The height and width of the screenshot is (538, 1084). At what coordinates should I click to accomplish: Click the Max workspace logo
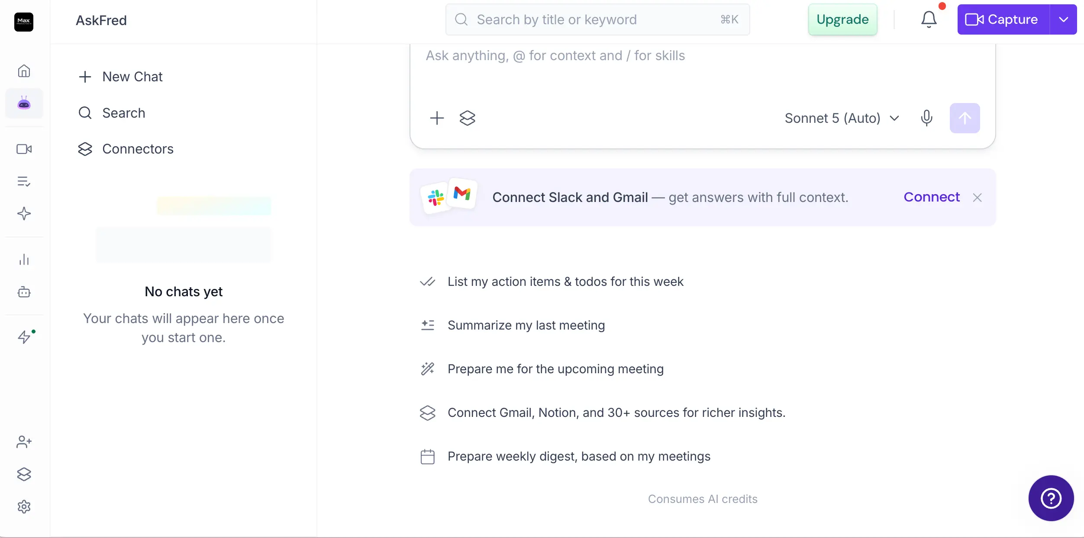[24, 22]
